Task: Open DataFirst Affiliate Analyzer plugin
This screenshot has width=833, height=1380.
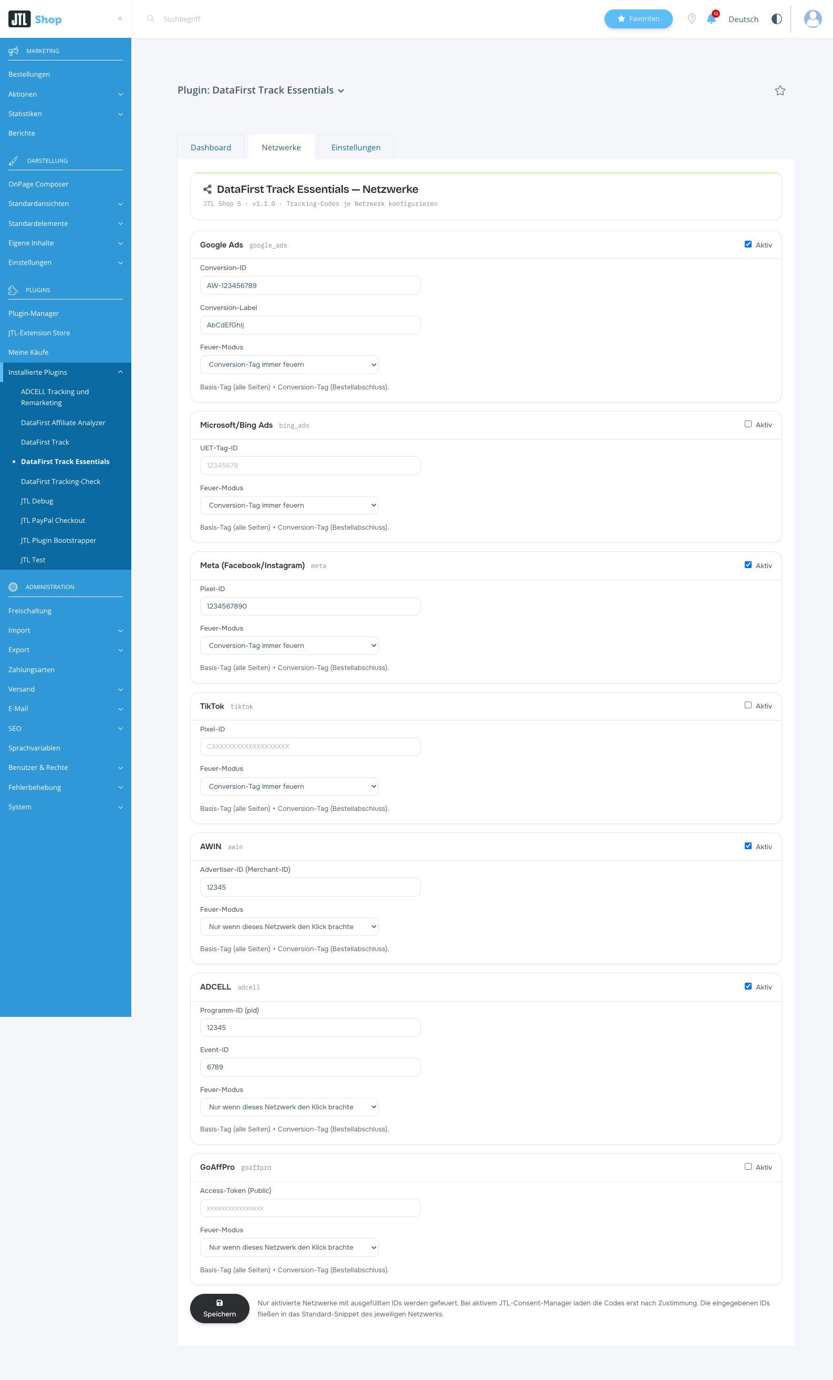Action: [x=63, y=423]
